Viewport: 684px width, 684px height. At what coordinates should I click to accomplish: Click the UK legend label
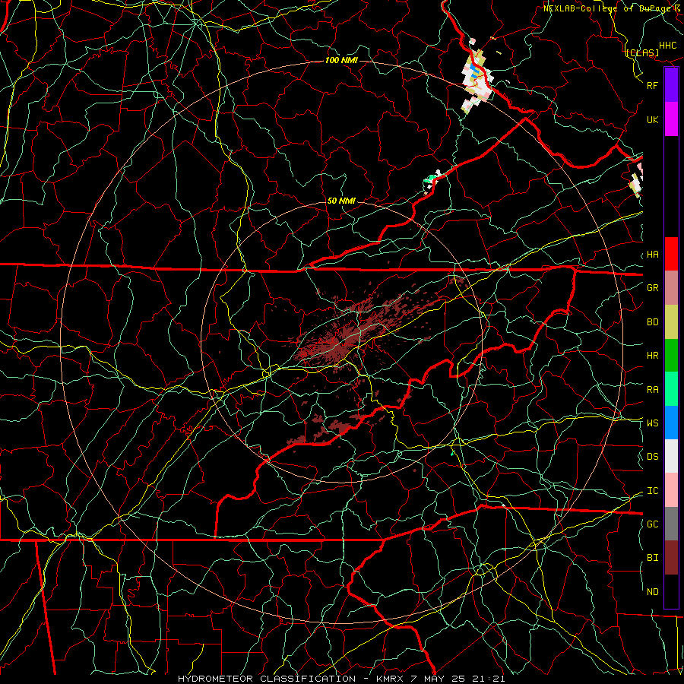[652, 119]
